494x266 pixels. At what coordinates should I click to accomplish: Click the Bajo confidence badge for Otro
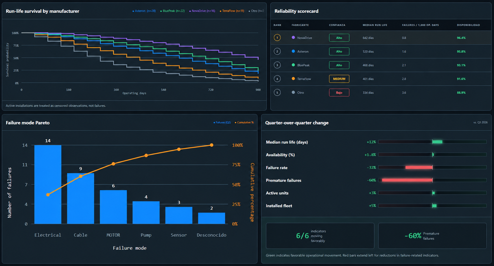point(339,93)
